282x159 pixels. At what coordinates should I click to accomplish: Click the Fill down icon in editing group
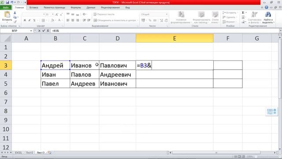tap(243, 17)
